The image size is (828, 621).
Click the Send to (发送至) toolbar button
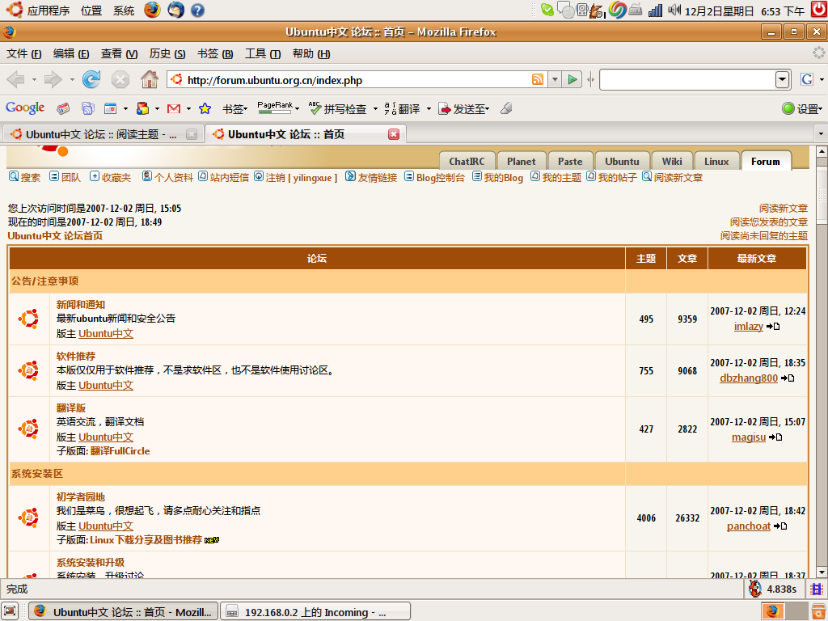tap(464, 109)
